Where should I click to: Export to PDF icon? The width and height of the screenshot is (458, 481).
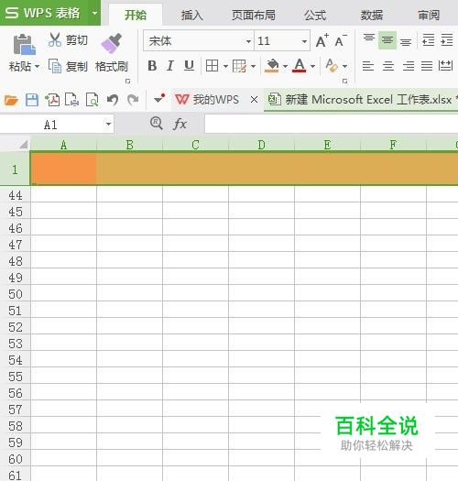click(52, 100)
